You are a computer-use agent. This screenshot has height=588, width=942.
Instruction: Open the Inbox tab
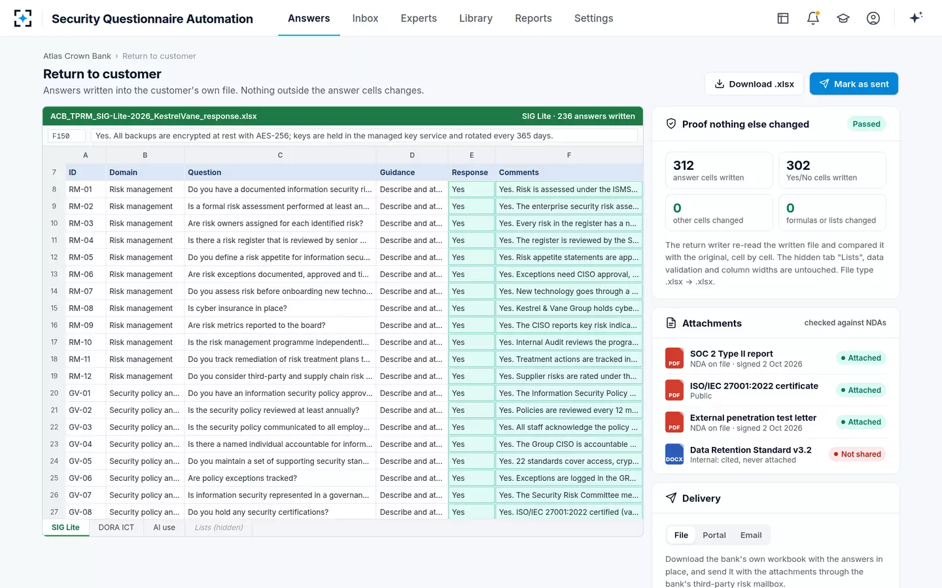point(365,18)
